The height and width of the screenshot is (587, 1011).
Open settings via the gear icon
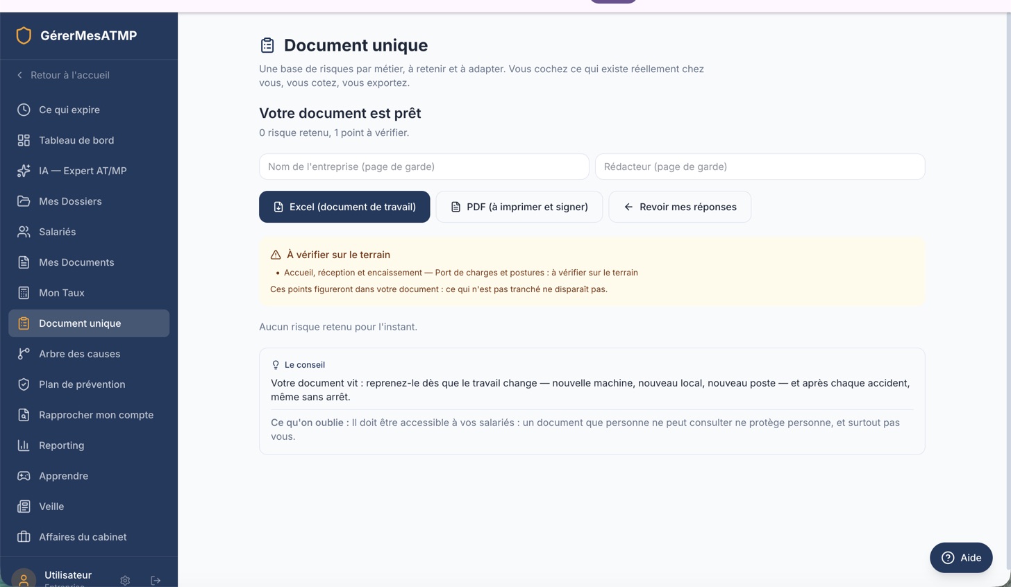(125, 580)
